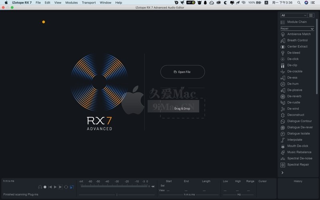Open the Help menu
320x200 pixels.
coord(118,3)
